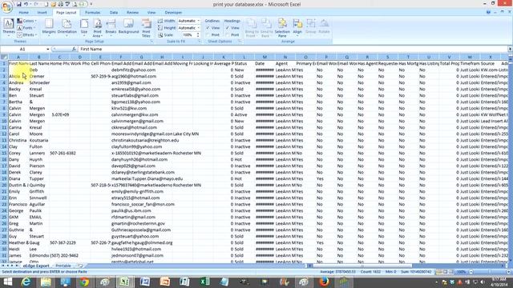Viewport: 513px width, 288px height.
Task: Save the workbook from quick access toolbar
Action: click(x=19, y=5)
